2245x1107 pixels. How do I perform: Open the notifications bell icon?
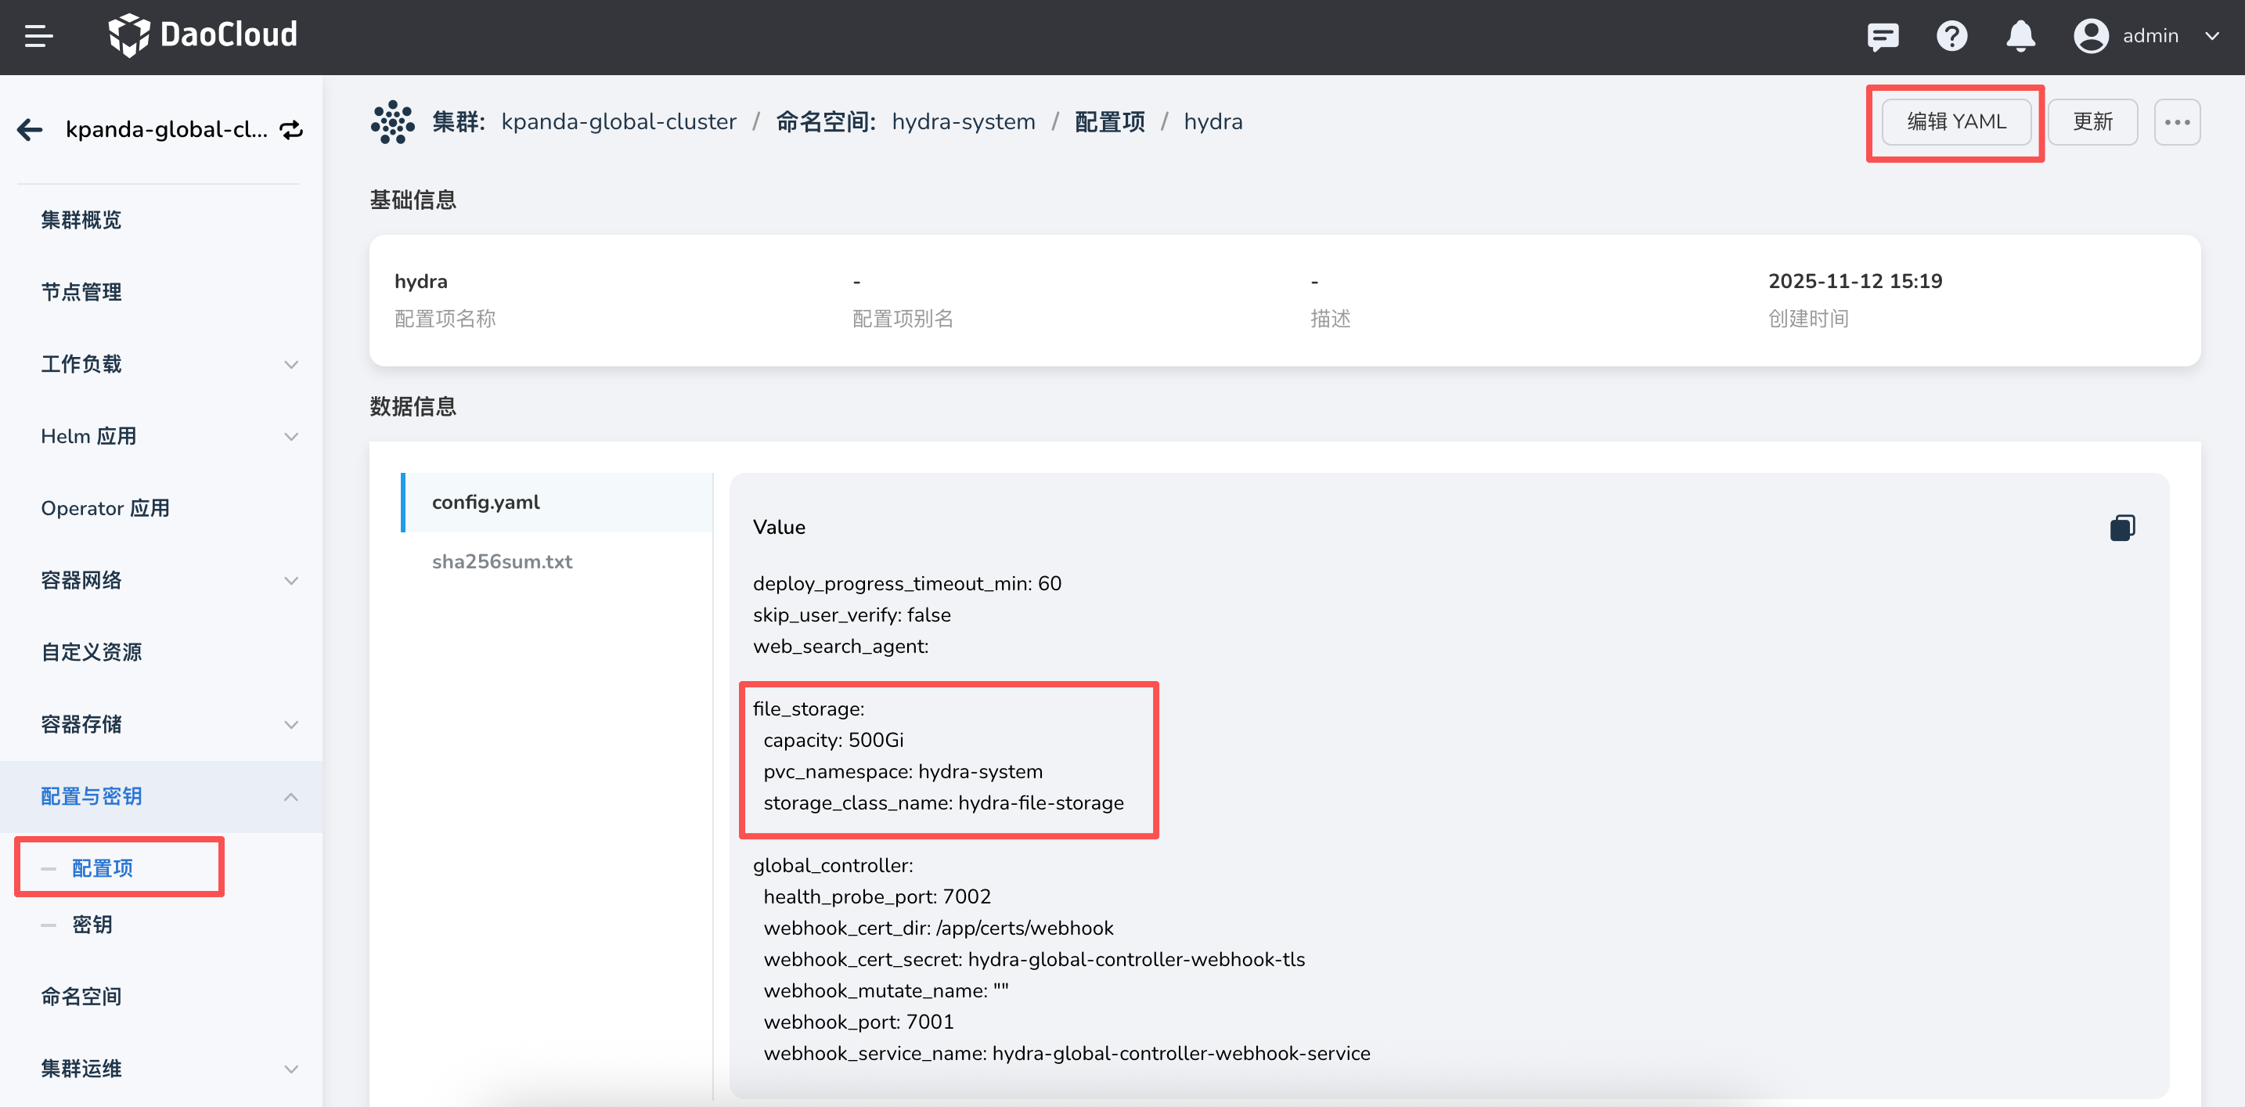coord(2020,37)
